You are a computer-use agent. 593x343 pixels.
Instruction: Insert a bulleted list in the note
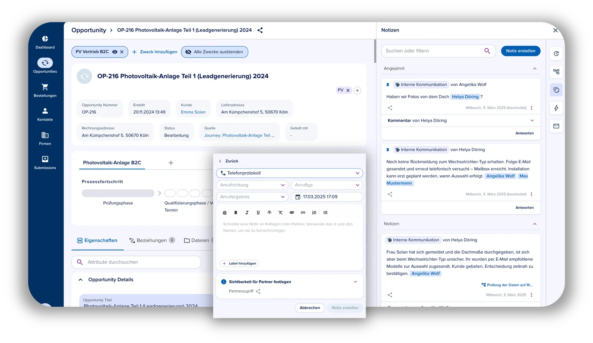tap(325, 213)
